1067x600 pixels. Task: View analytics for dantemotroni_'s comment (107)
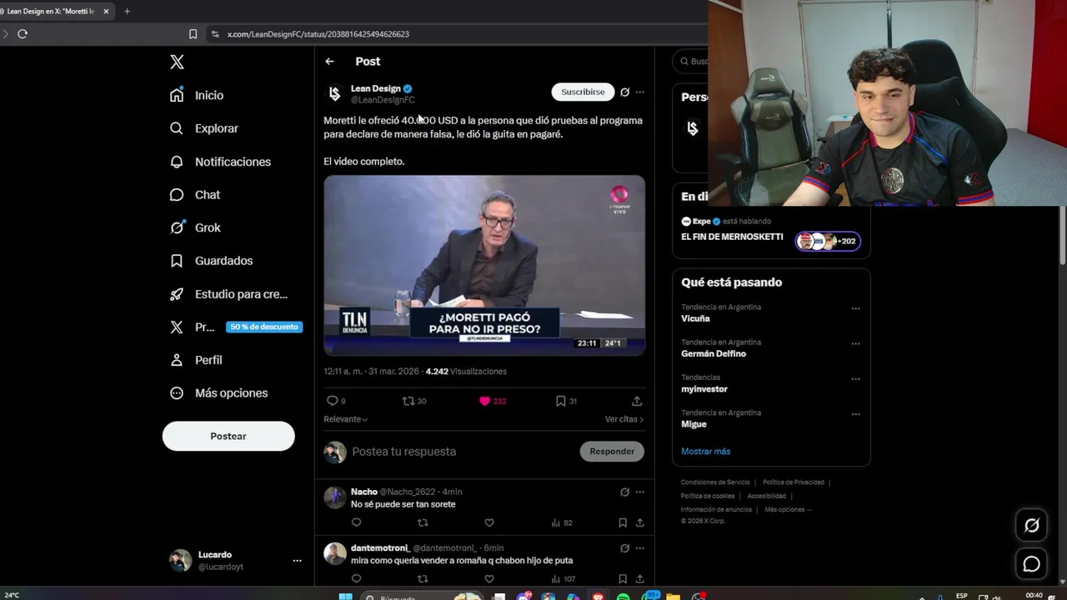click(x=564, y=578)
